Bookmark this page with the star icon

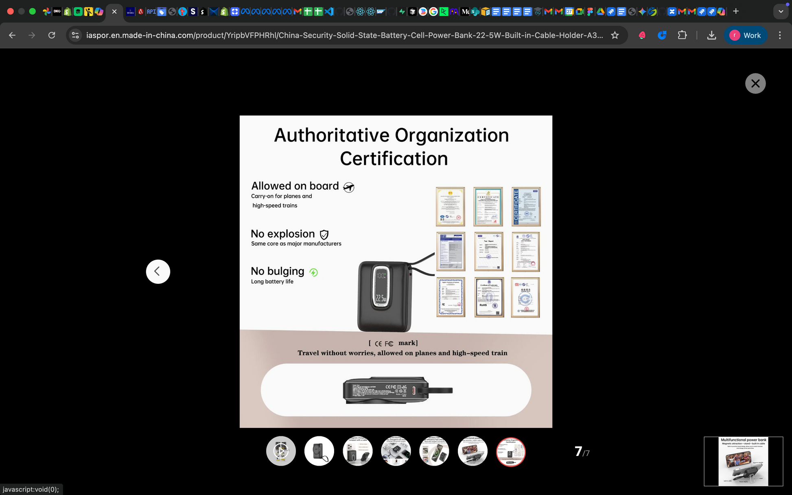coord(615,35)
